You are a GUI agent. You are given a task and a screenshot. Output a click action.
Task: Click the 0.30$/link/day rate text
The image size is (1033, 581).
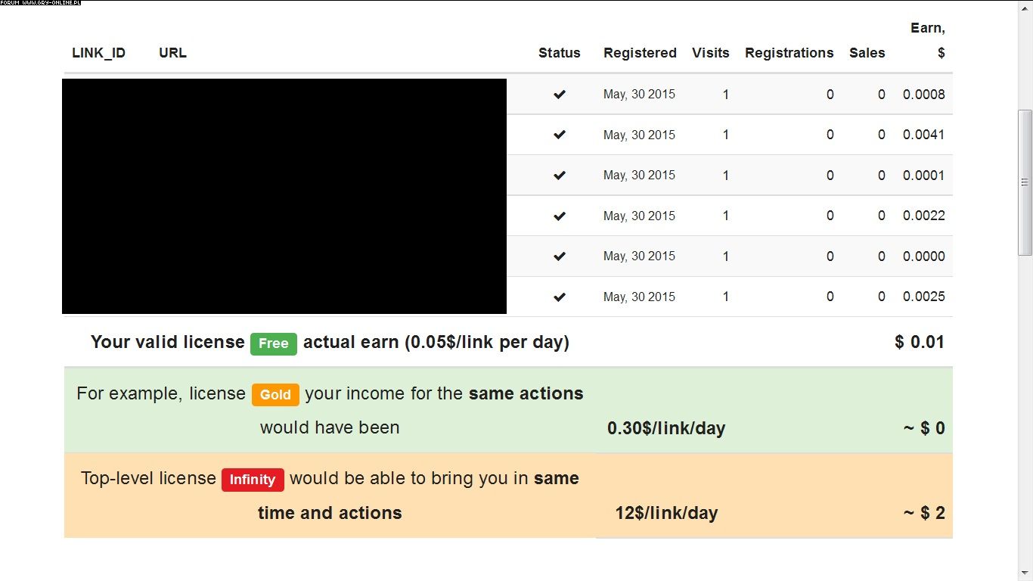[x=666, y=428]
